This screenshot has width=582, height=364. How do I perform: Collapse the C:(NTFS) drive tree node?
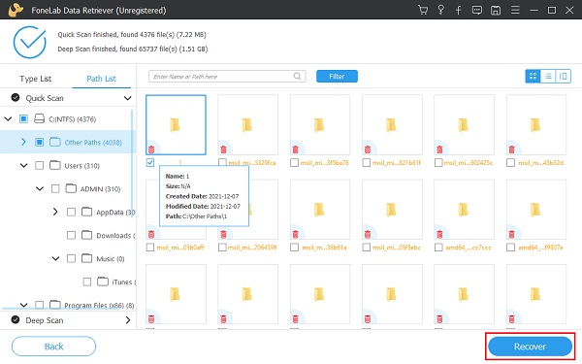tap(8, 118)
